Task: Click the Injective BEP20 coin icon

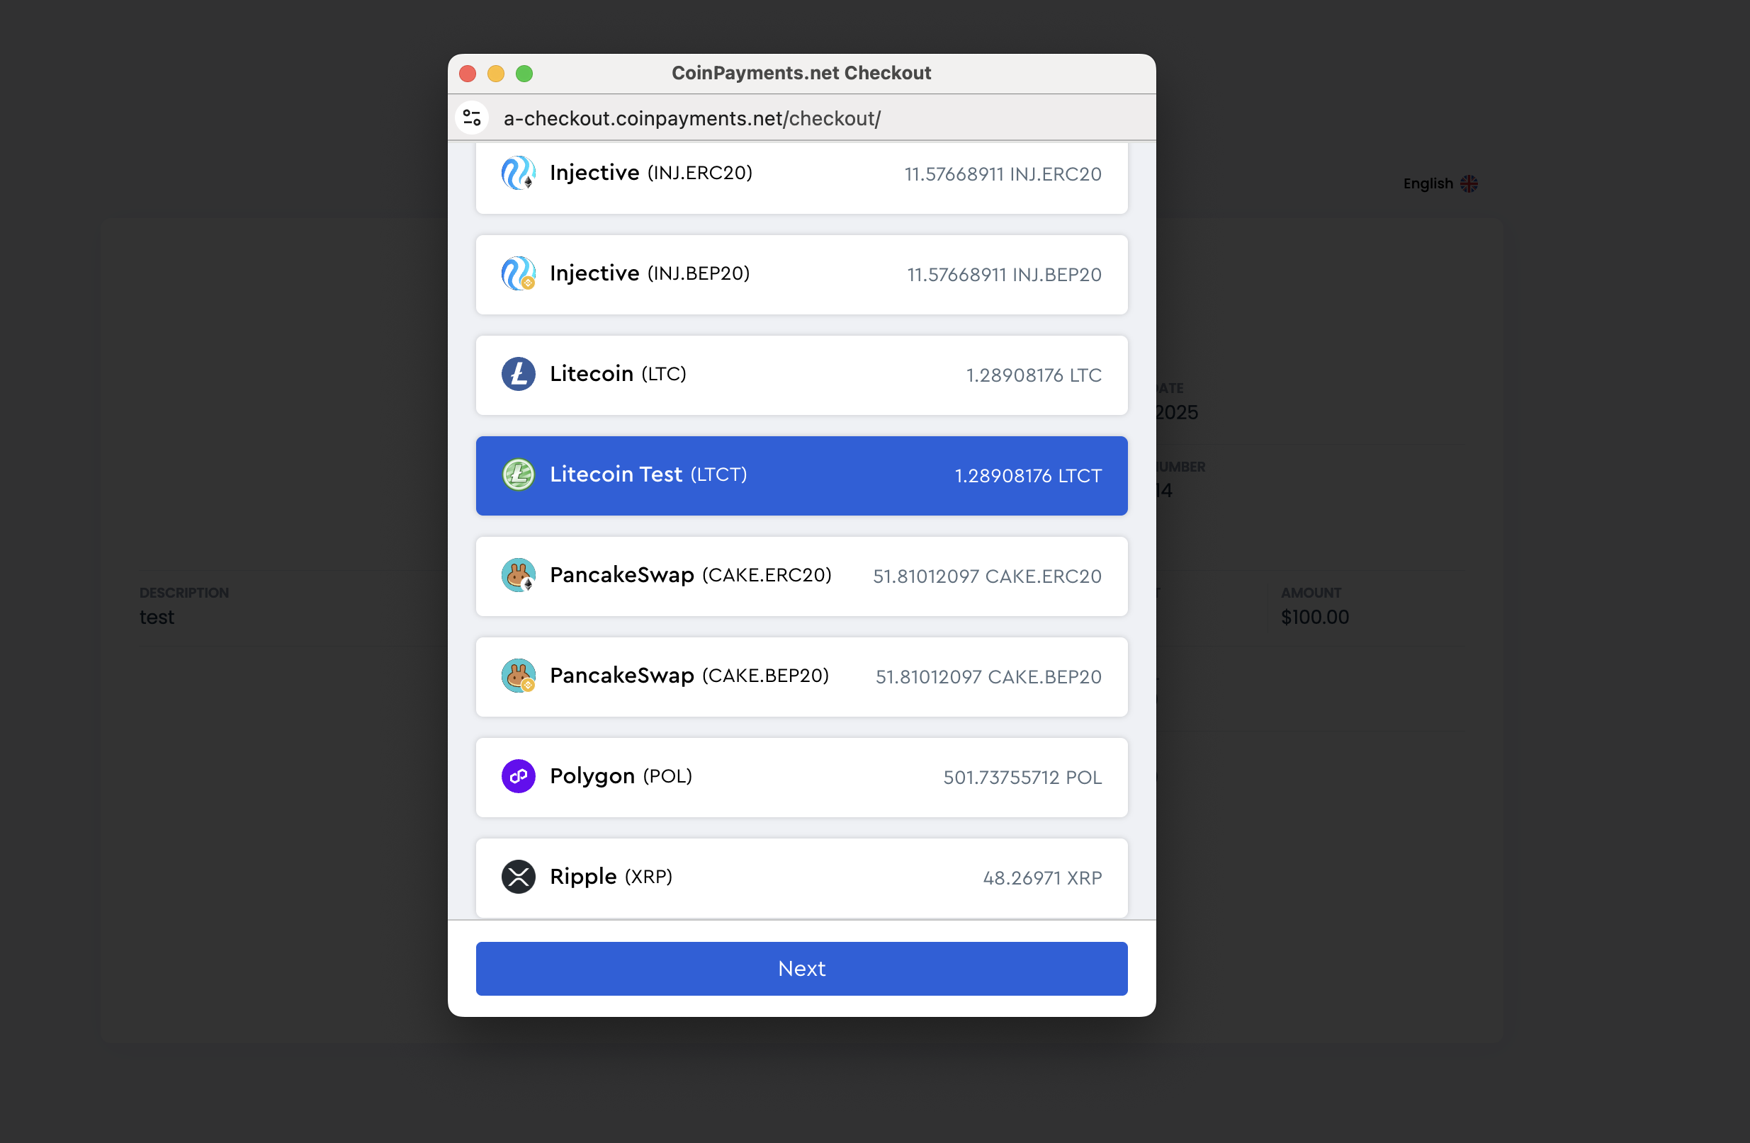Action: (518, 273)
